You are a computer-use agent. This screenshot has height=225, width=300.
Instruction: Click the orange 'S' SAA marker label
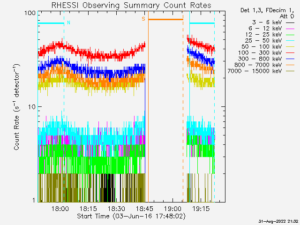(143, 19)
